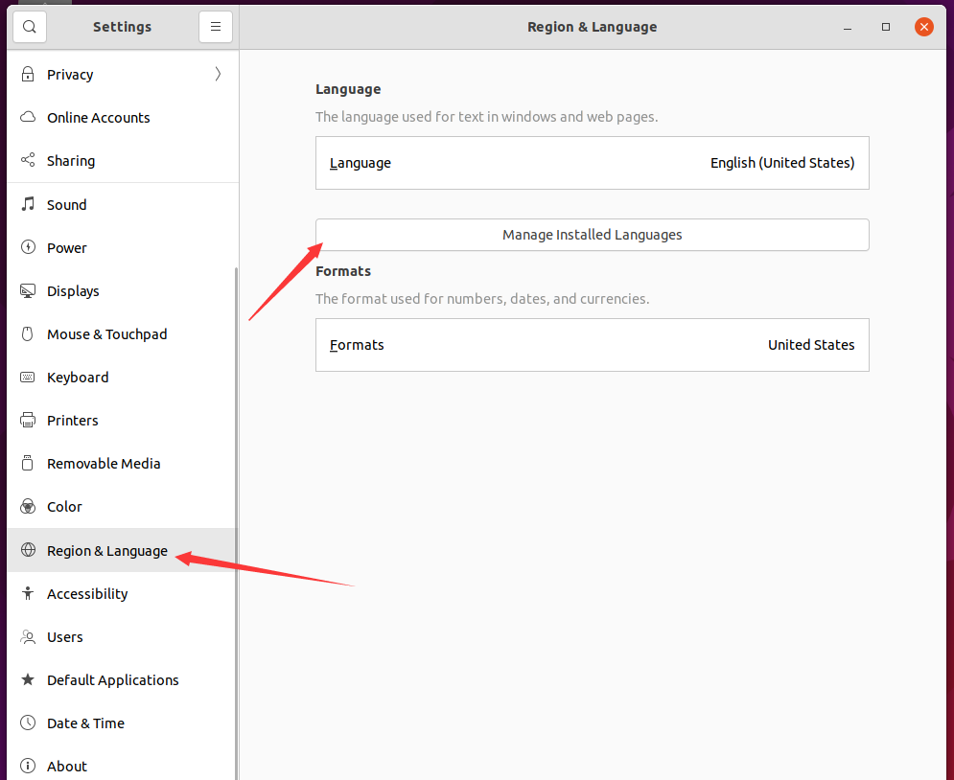Open the Language selection row
This screenshot has height=780, width=954.
click(x=592, y=163)
